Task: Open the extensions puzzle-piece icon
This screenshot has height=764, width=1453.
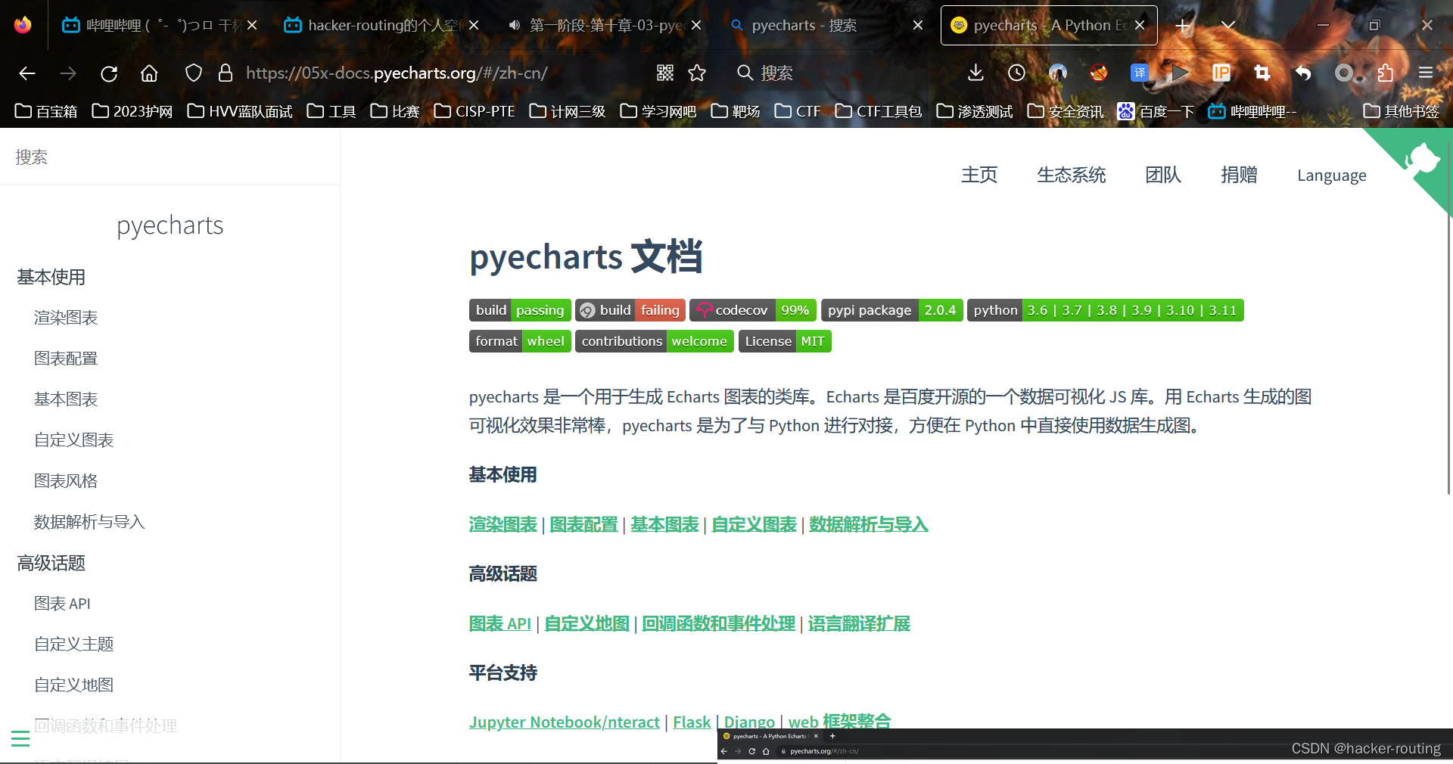Action: [1386, 73]
